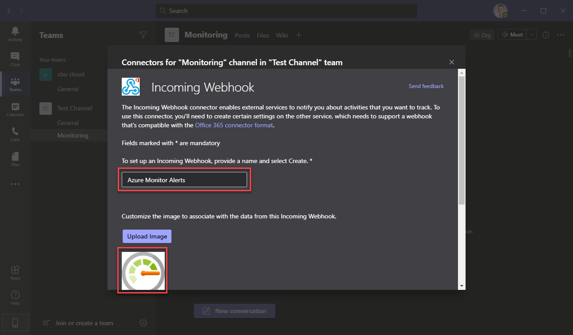Open more channel options ellipsis
The width and height of the screenshot is (573, 335).
pos(560,35)
